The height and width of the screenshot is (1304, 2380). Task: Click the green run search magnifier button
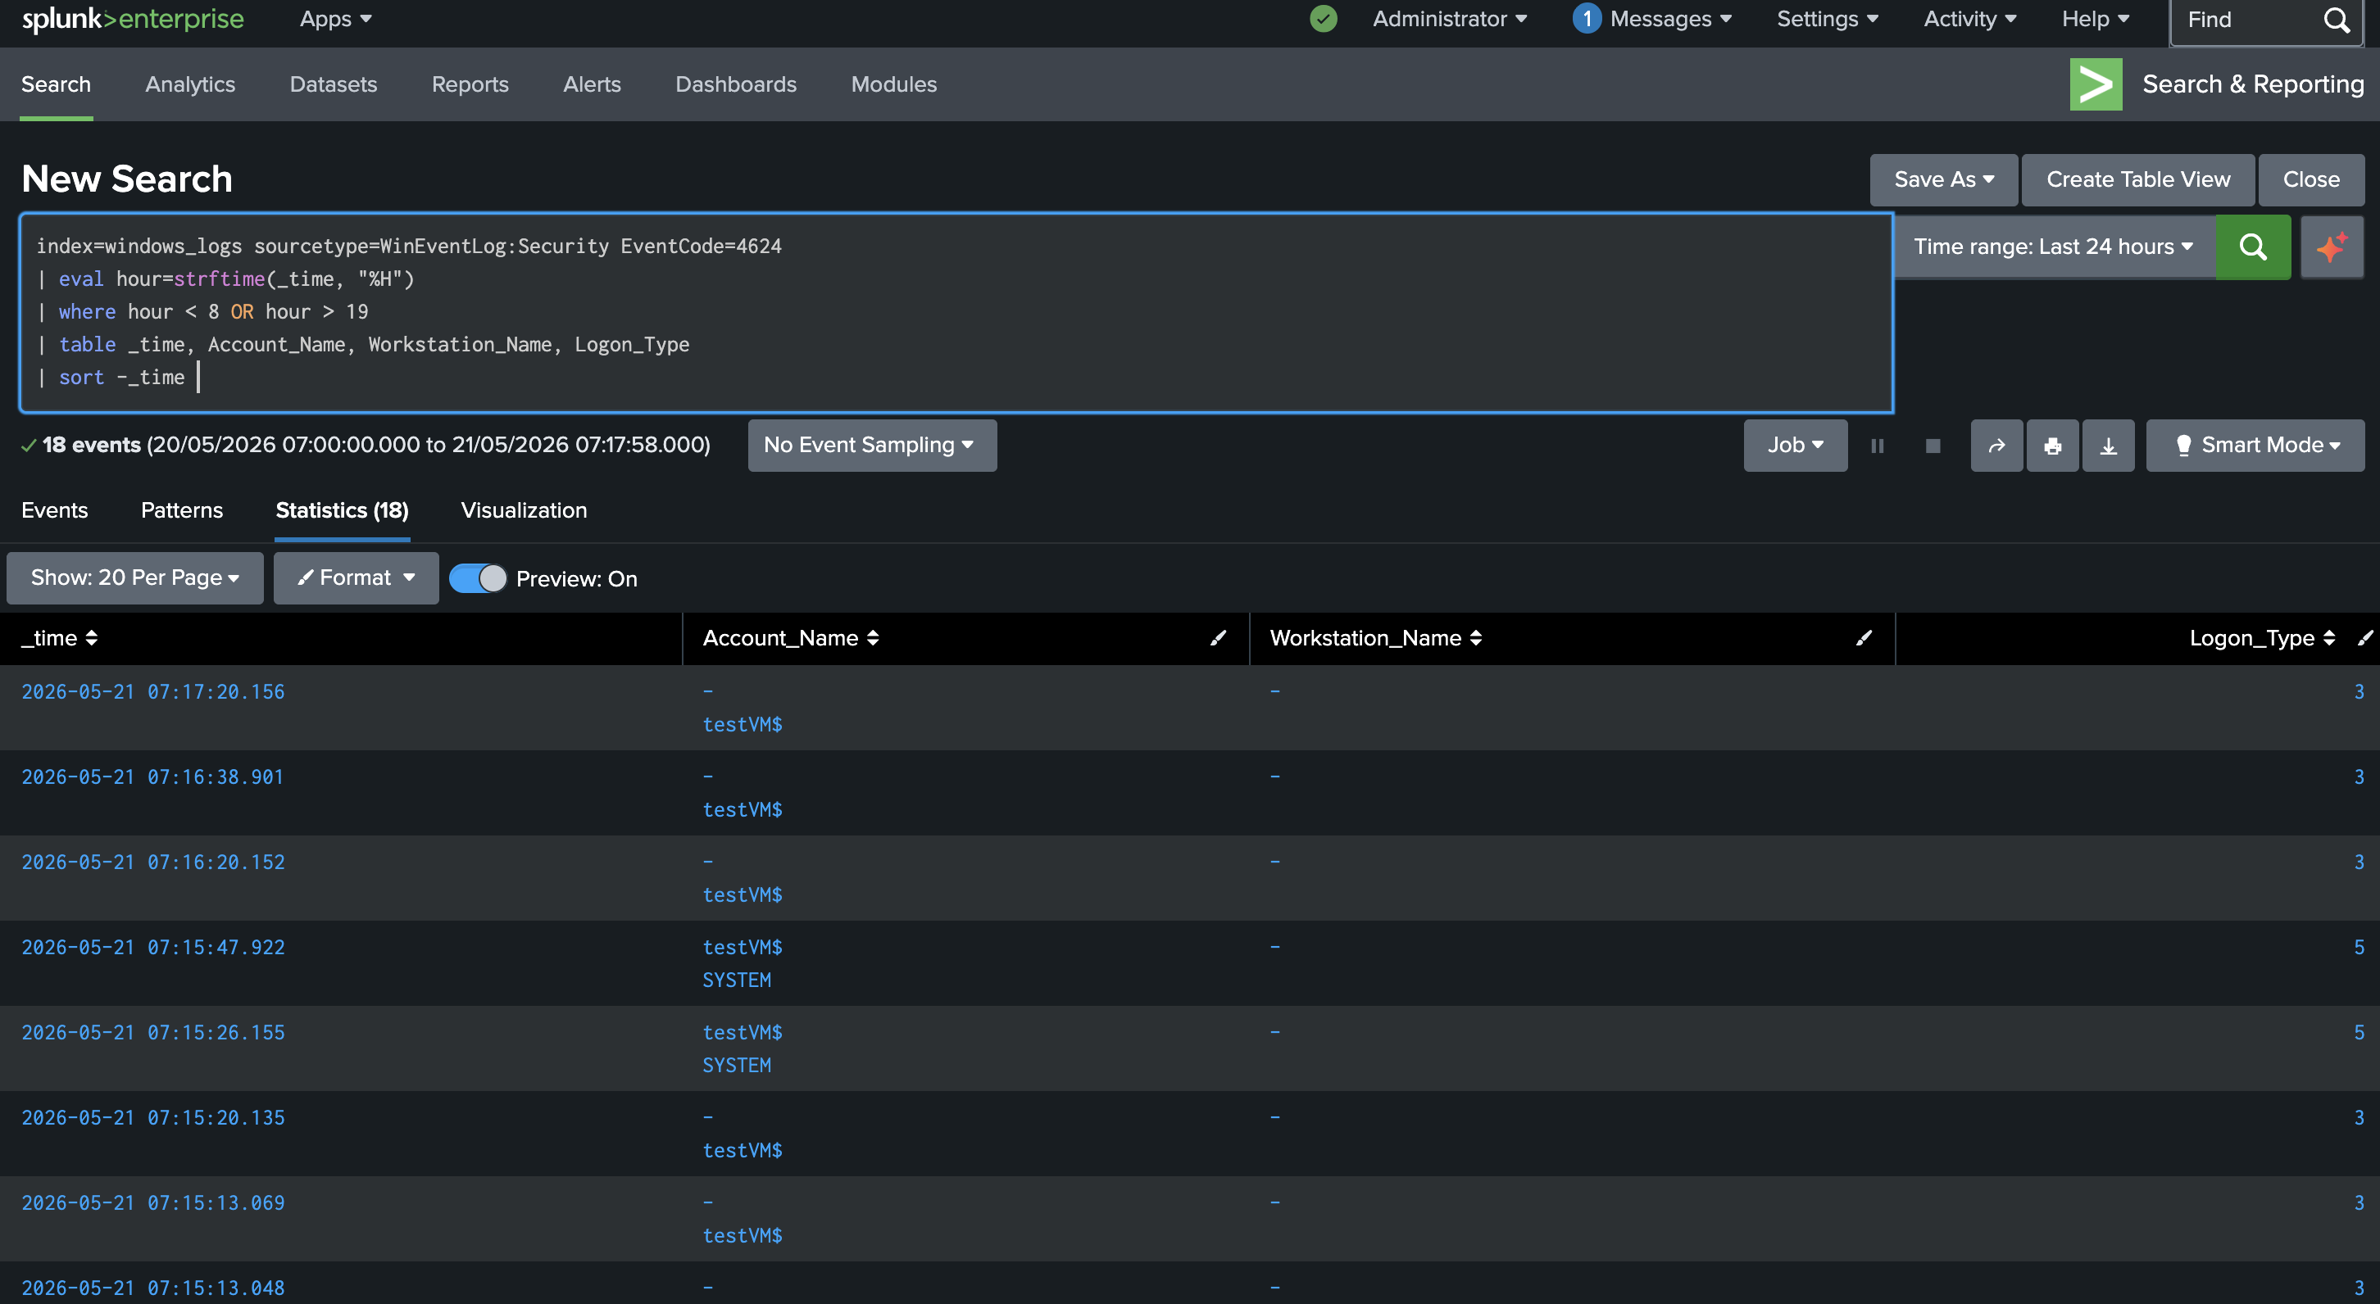(x=2252, y=247)
